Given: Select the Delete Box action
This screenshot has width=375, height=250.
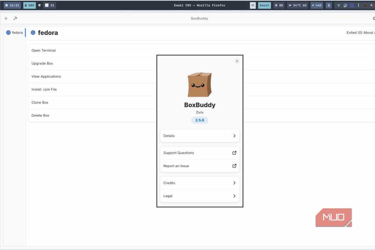Looking at the screenshot, I should [40, 115].
